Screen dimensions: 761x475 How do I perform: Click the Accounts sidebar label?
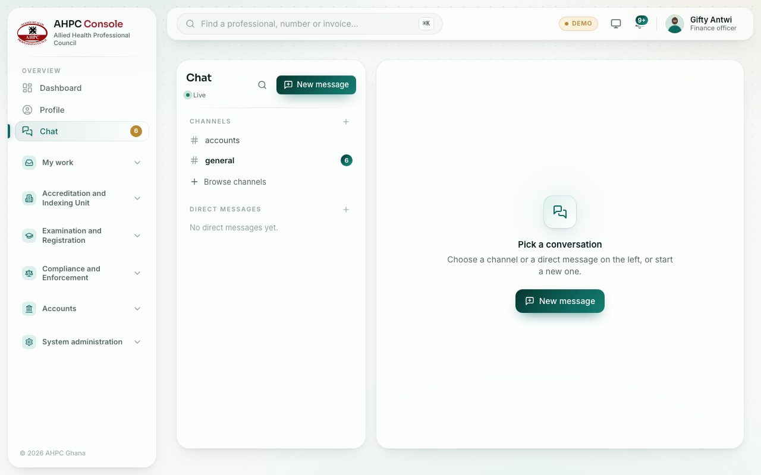(x=59, y=309)
